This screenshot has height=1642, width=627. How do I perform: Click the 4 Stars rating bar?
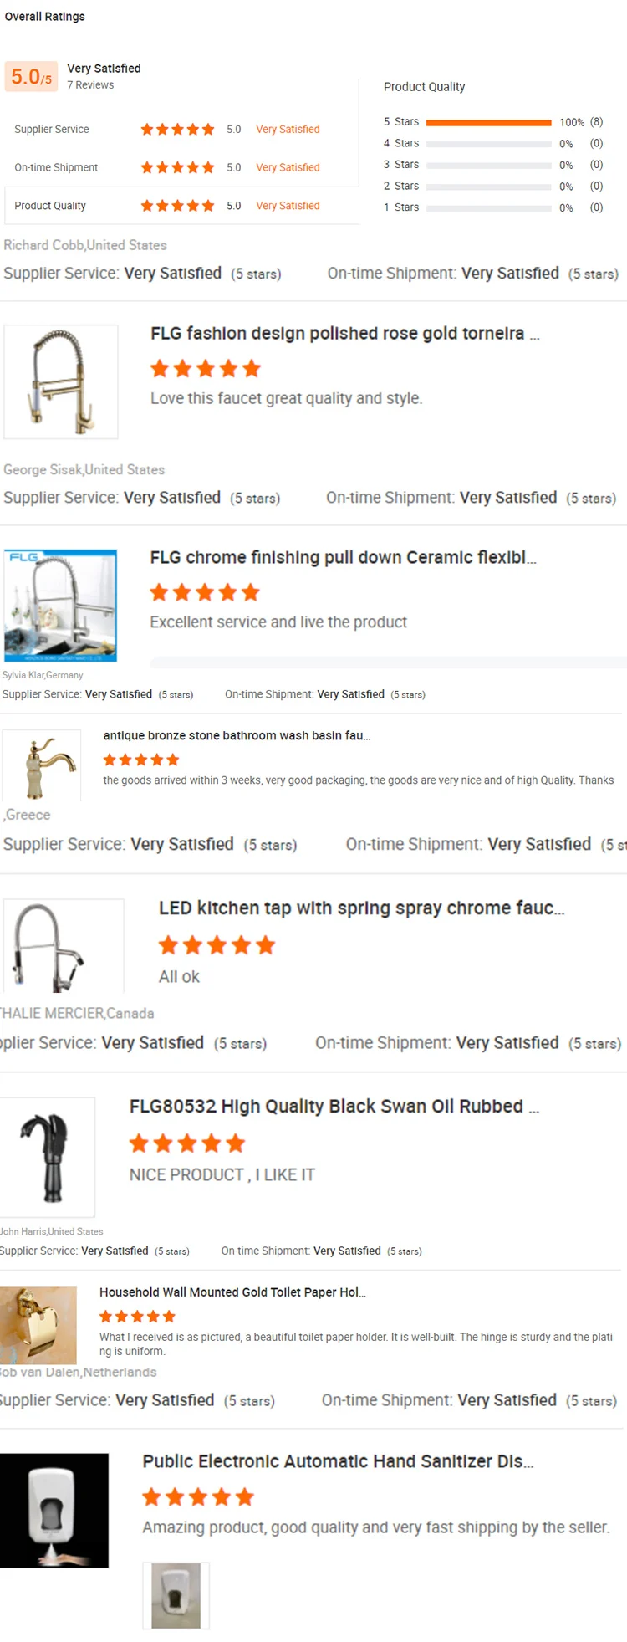[488, 144]
